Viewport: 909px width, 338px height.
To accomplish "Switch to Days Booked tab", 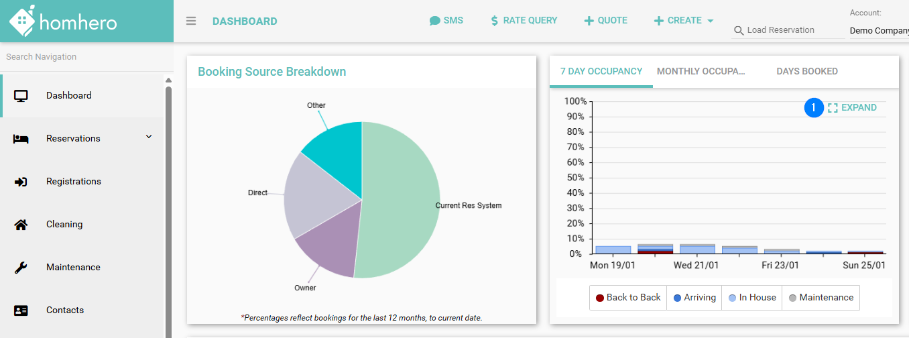I will pos(807,71).
